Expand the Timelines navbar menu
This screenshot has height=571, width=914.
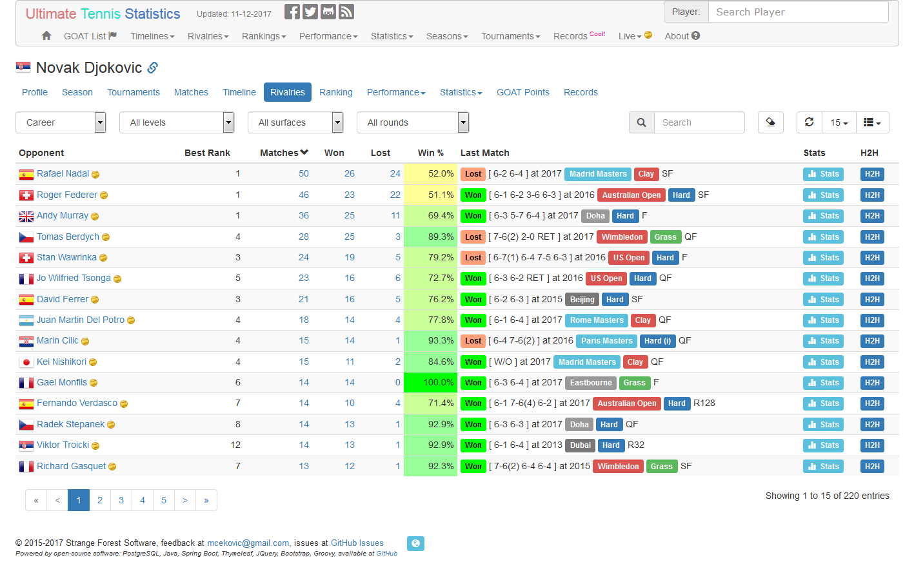(x=152, y=36)
